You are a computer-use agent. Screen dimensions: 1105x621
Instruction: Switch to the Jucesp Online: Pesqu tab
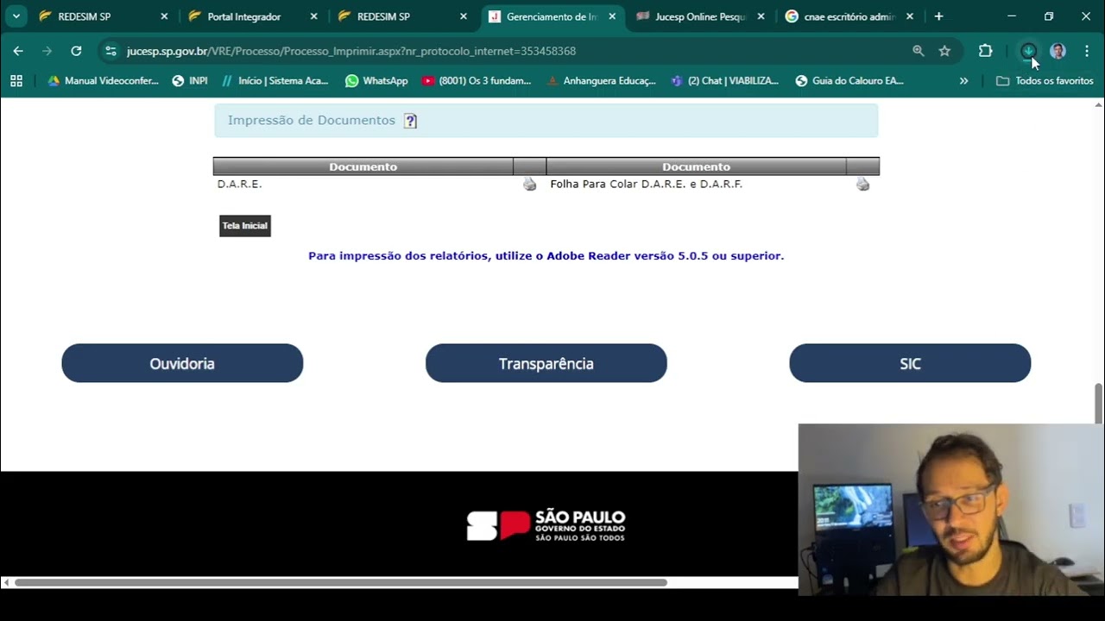(700, 16)
